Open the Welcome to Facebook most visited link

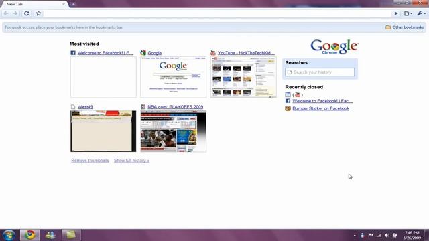(x=105, y=53)
